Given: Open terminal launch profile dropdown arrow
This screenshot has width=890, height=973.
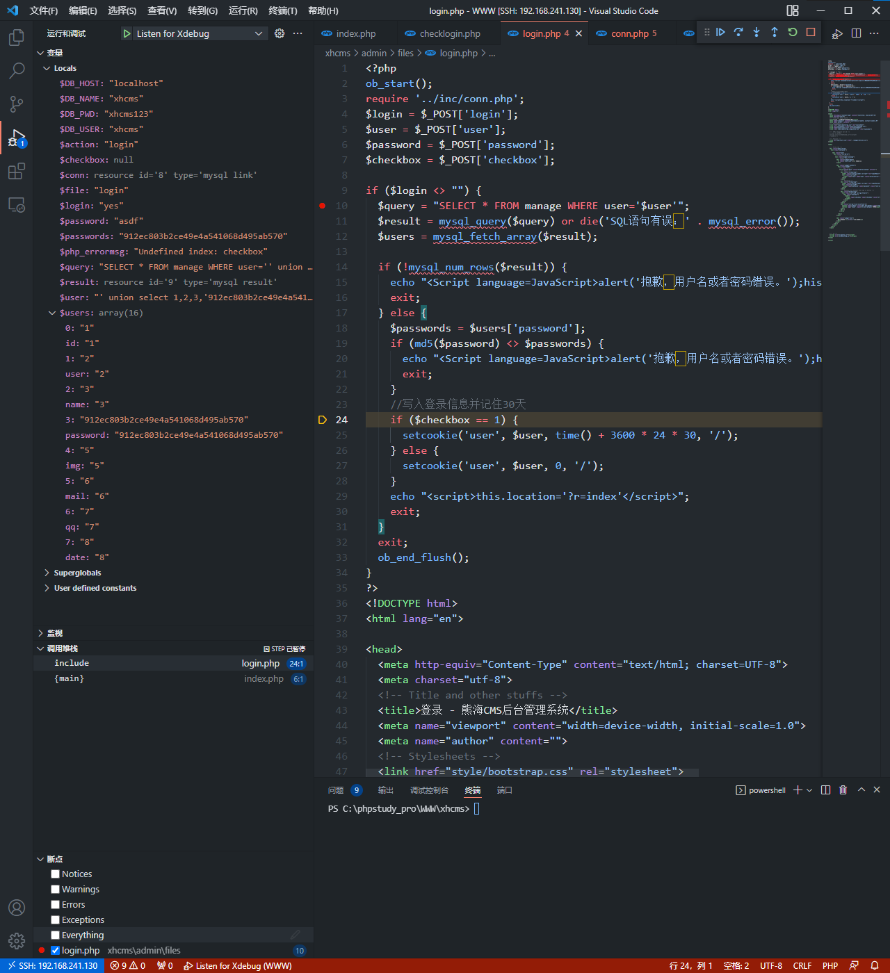Looking at the screenshot, I should 809,790.
